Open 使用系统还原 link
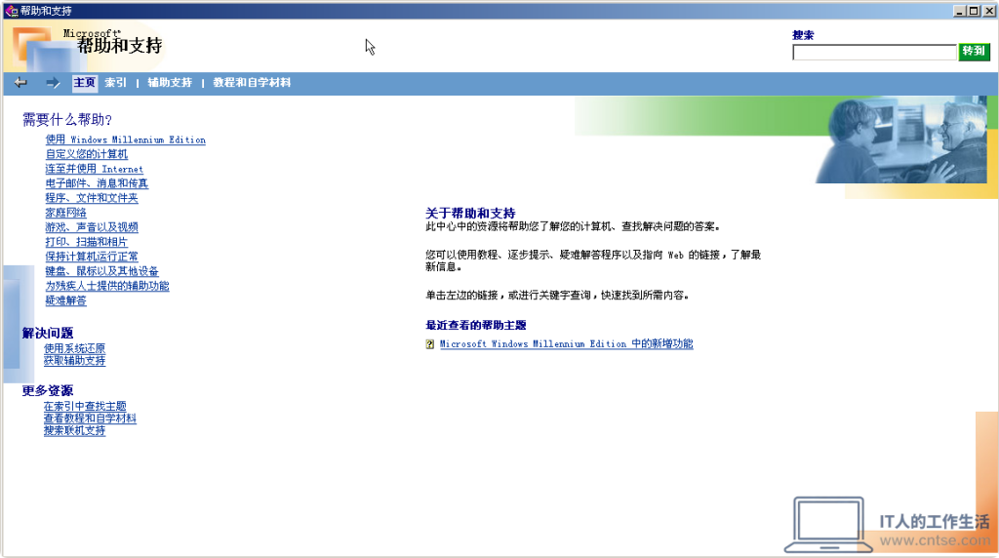999x558 pixels. pos(74,348)
